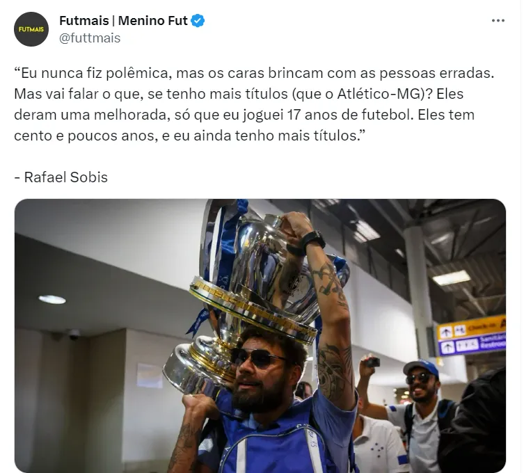Open the Futmais profile avatar
Viewport: 524px width, 473px height.
[31, 29]
